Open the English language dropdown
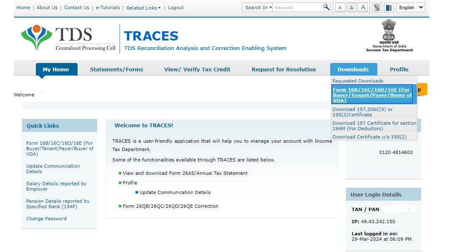The width and height of the screenshot is (449, 252). click(410, 8)
